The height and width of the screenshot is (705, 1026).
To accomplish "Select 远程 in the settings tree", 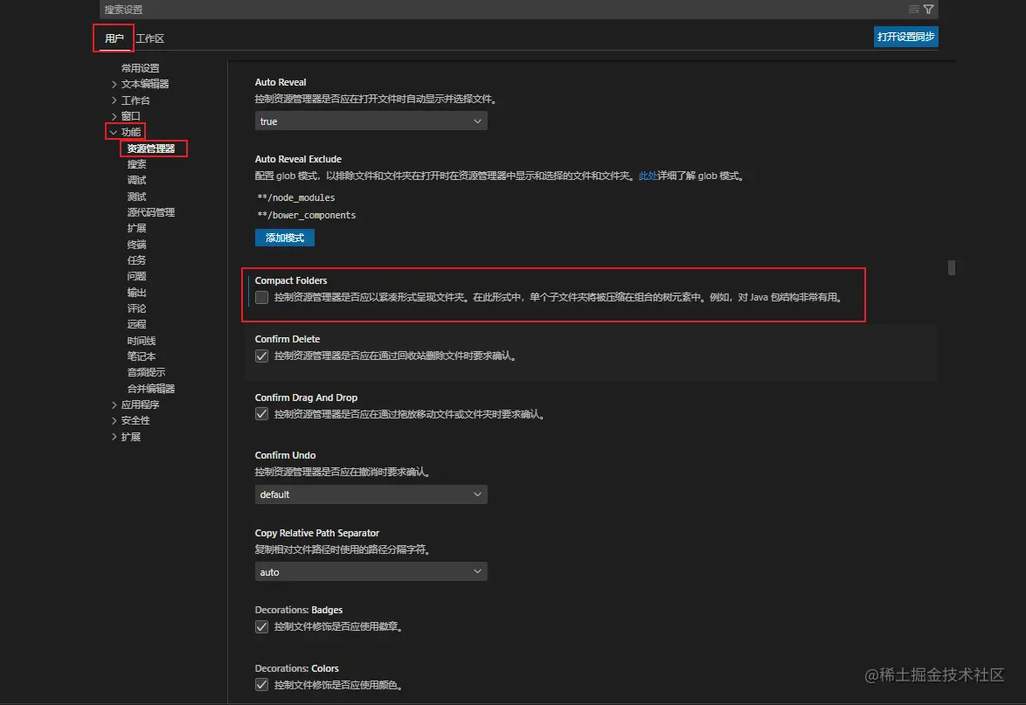I will [136, 324].
